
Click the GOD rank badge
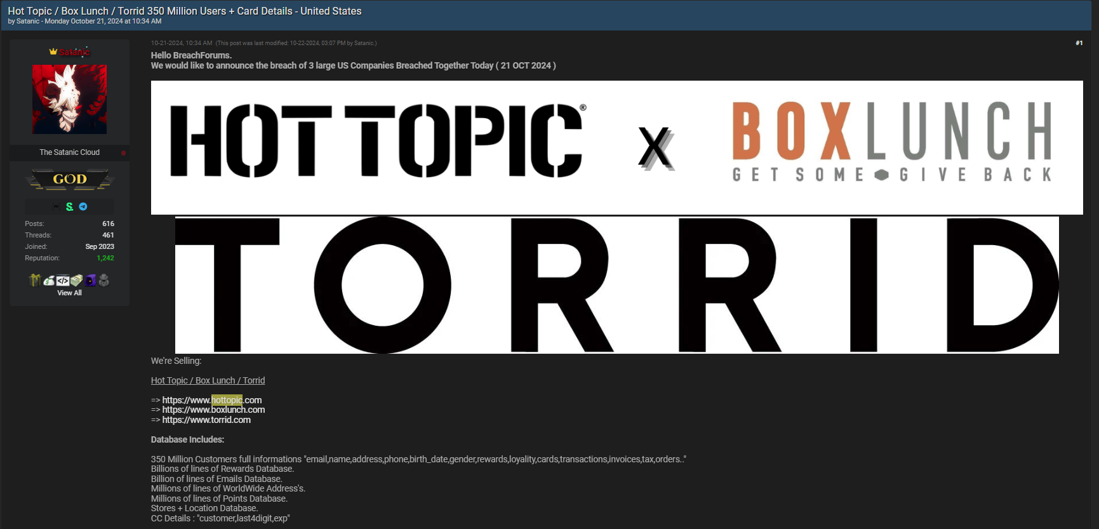pos(70,180)
